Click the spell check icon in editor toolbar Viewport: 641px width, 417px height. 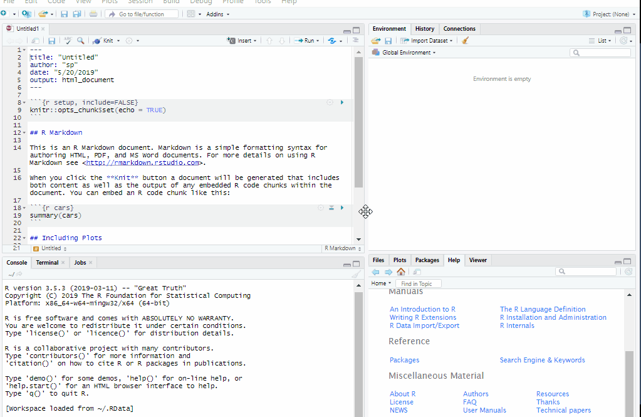click(68, 41)
